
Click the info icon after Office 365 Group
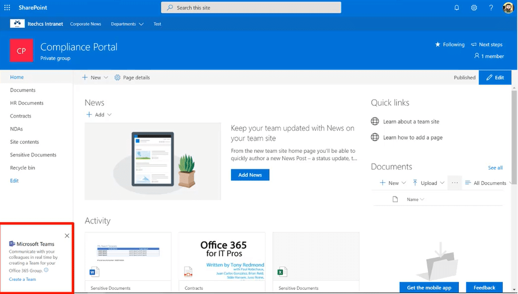pos(46,270)
